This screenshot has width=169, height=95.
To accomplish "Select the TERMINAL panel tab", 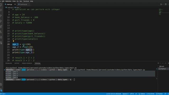I will point(37,63).
